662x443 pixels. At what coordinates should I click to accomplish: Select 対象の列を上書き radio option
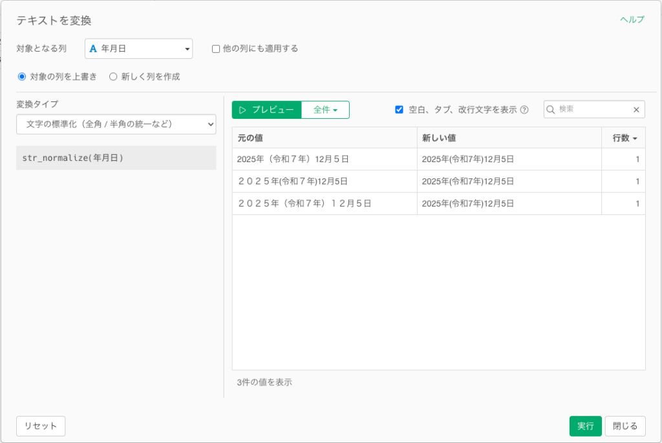pyautogui.click(x=22, y=76)
